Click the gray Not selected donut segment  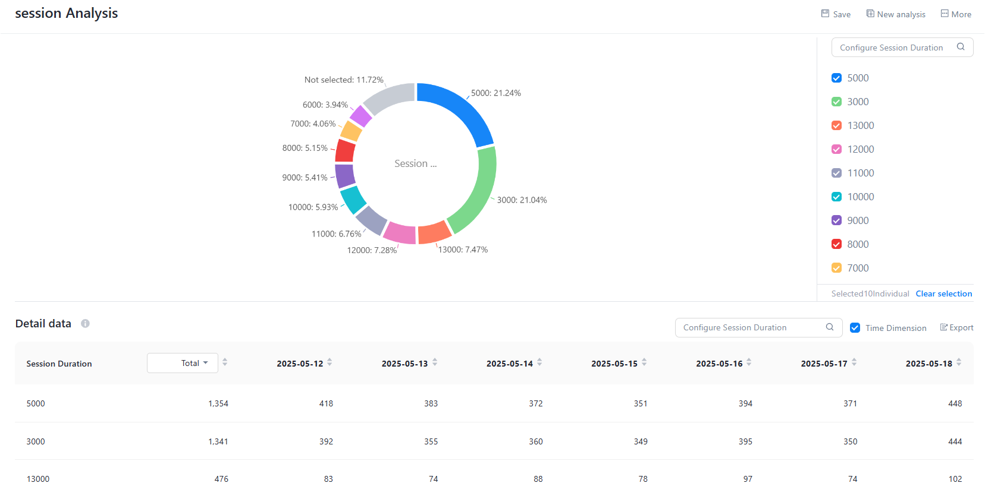click(390, 97)
